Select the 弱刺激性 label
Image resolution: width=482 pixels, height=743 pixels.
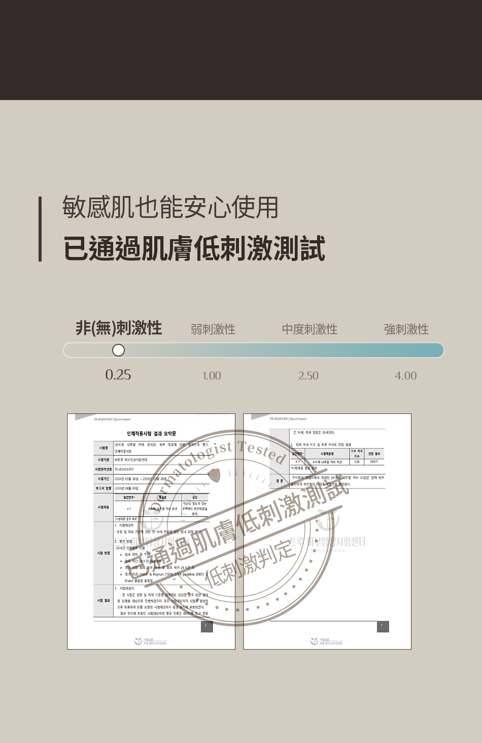pyautogui.click(x=213, y=329)
